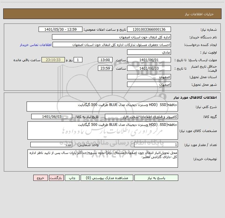Click label شماره نیاز
The image size is (225, 218).
tap(209, 30)
